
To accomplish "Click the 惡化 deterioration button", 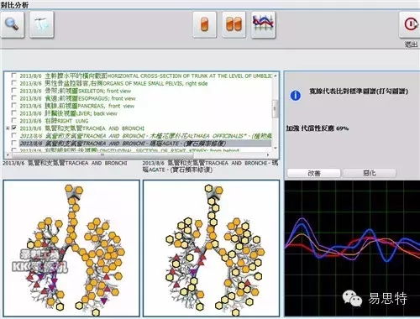I will click(369, 173).
